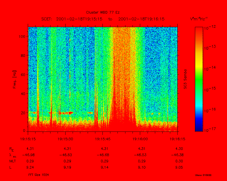Click the end time 2001-02-18T19:16:15 in header
This screenshot has height=181, width=227.
click(141, 19)
